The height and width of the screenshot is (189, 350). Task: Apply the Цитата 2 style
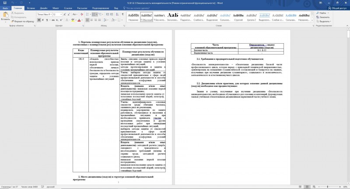(252, 17)
